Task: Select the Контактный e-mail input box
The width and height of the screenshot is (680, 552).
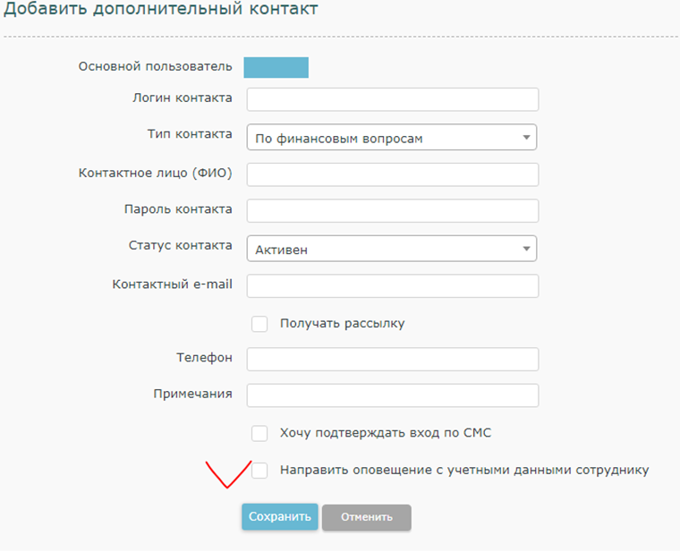Action: point(392,285)
